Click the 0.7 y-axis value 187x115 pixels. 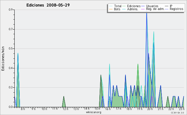point(11,29)
